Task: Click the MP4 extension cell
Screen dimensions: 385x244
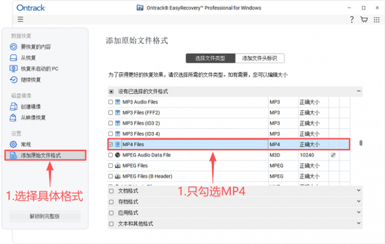Action: click(275, 144)
